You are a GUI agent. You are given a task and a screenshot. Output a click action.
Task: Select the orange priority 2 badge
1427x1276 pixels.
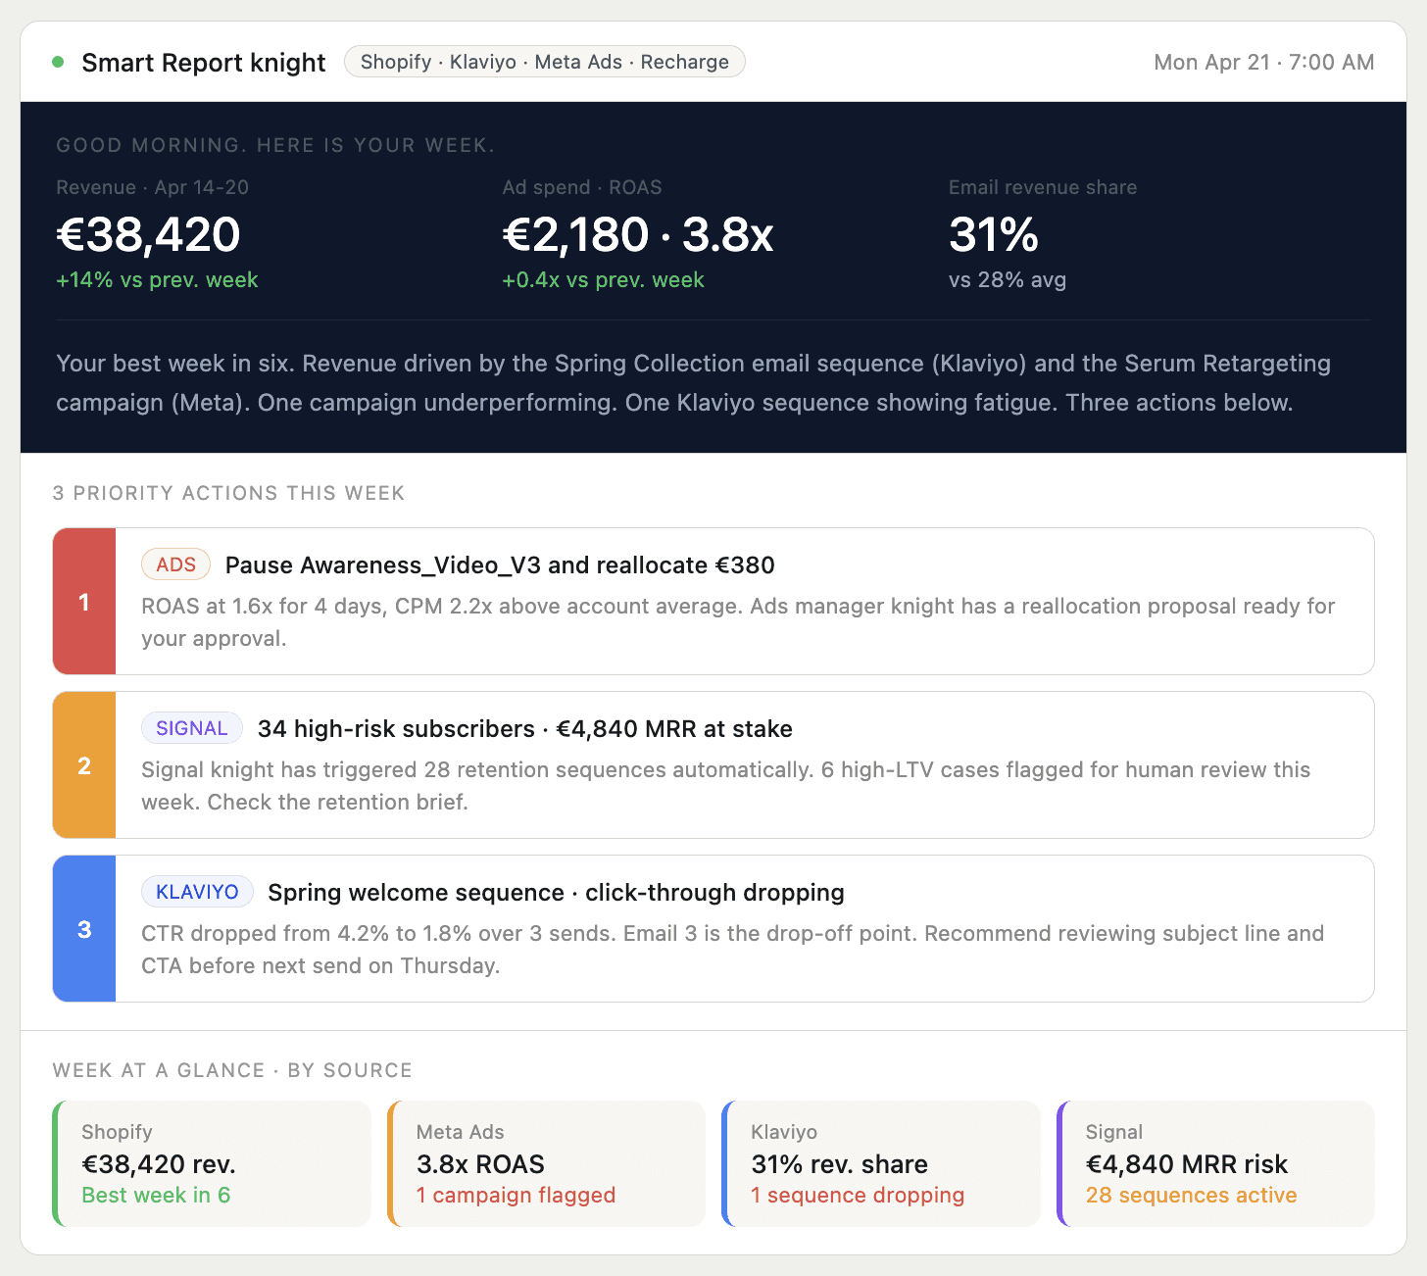pos(83,765)
